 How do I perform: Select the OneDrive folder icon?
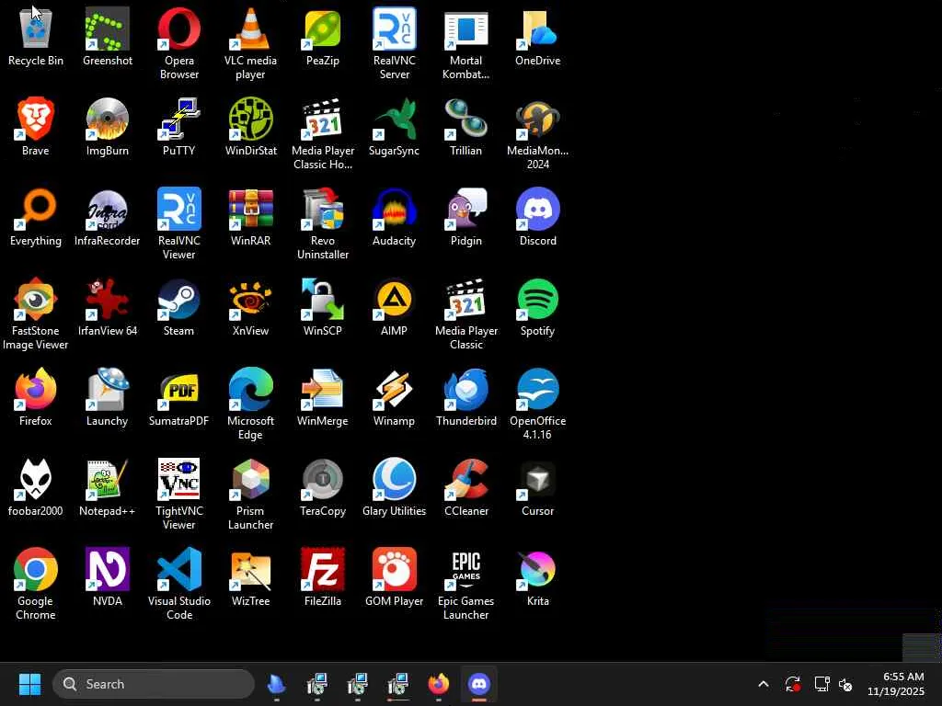537,28
